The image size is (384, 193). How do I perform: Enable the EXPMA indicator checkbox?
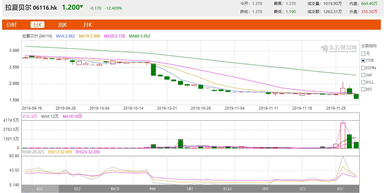[x=363, y=68]
